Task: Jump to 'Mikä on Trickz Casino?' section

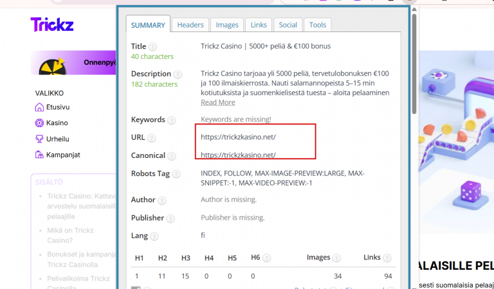Action: [71, 235]
